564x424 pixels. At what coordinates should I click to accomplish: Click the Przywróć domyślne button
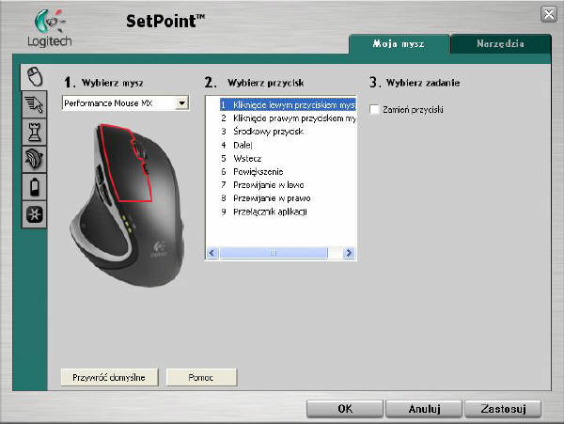click(109, 377)
